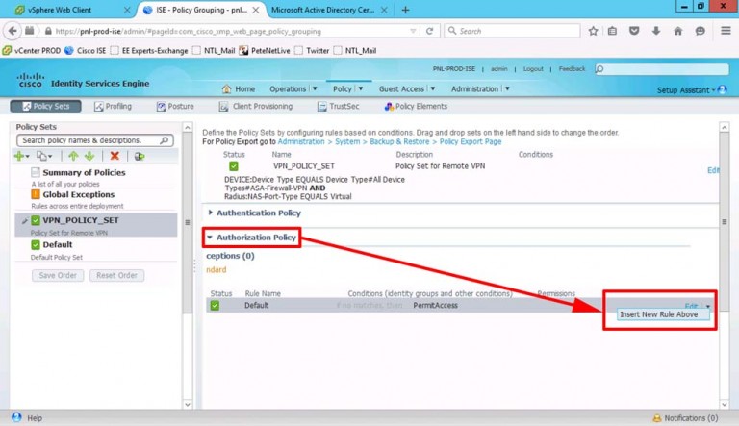
Task: Open the browser hamburger menu
Action: 726,31
